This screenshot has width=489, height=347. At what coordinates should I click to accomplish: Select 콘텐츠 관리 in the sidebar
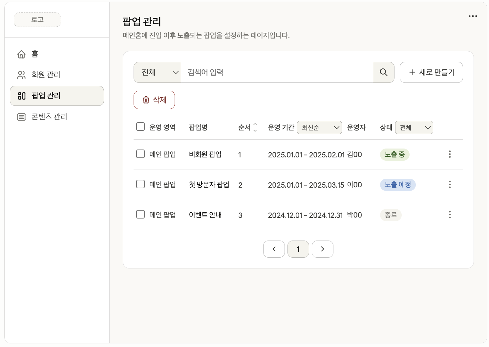coord(57,117)
